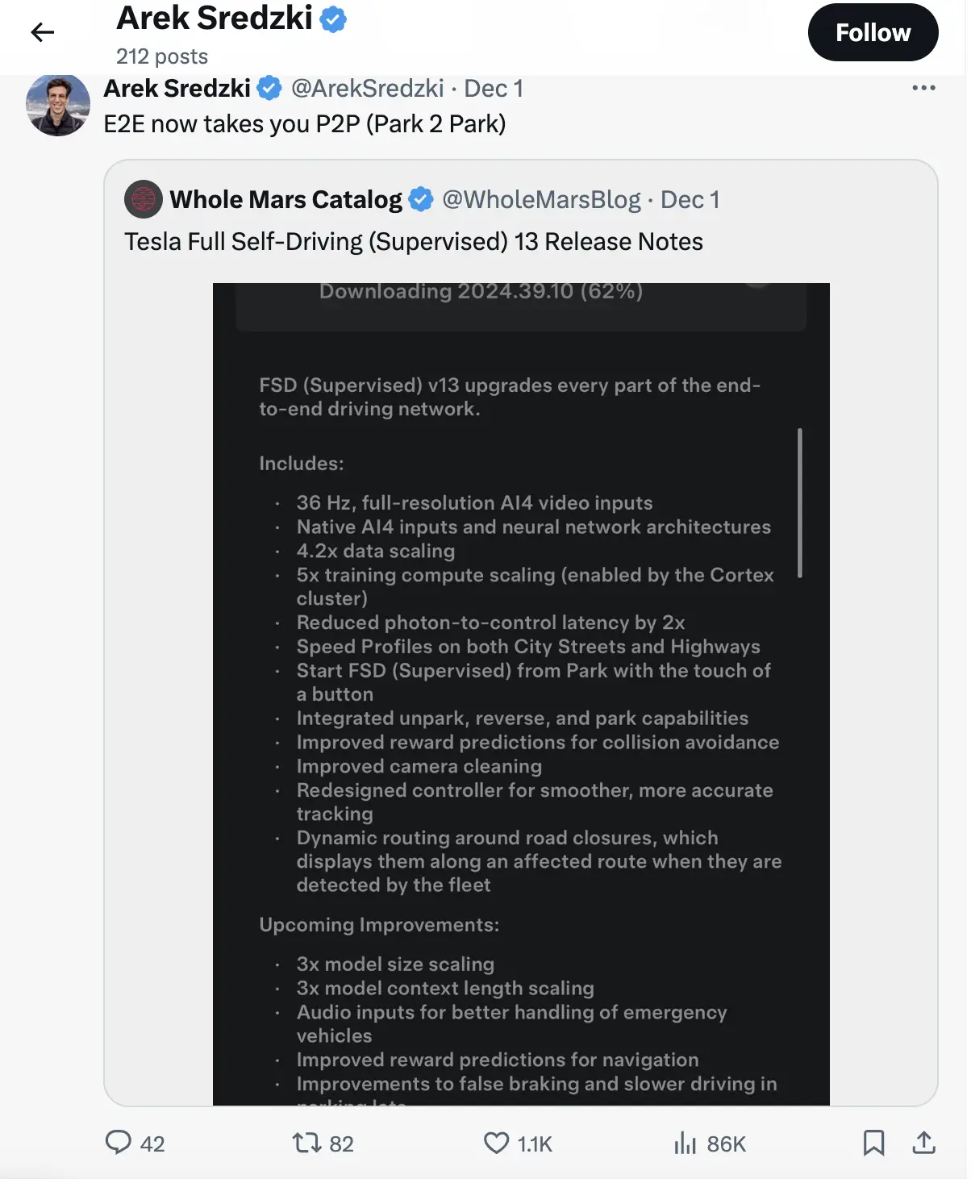Click the back arrow icon

pos(42,32)
